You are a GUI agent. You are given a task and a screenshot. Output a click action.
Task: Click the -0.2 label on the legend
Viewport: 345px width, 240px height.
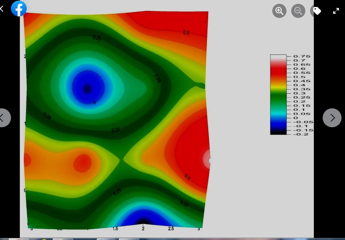coord(302,134)
